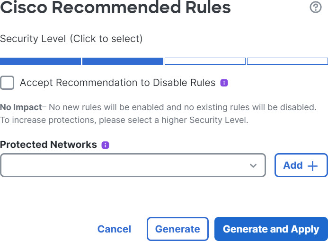328x241 pixels.
Task: Set Security Level to the third segment
Action: click(205, 61)
